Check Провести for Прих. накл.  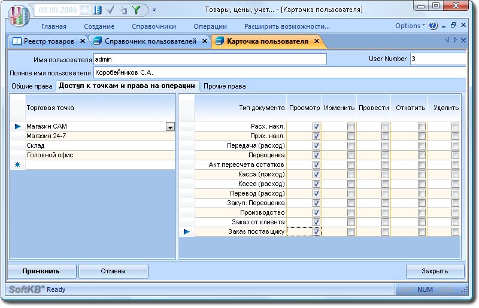click(x=385, y=136)
